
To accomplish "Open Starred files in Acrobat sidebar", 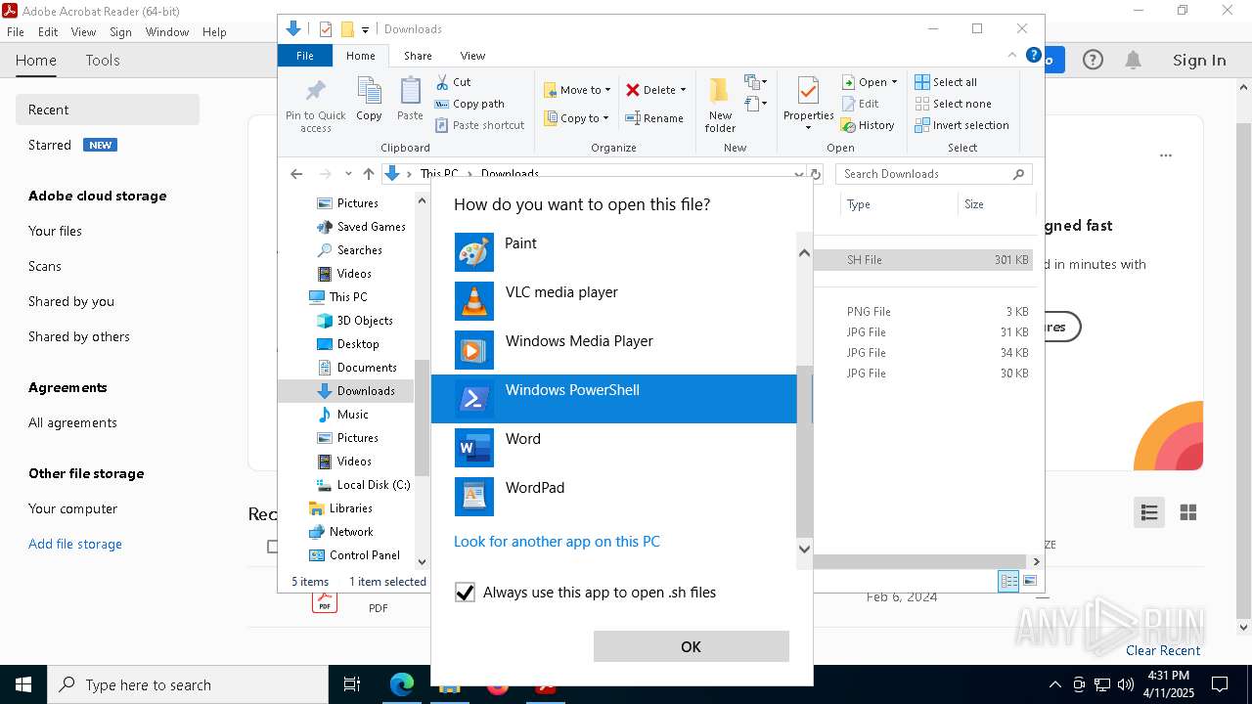I will click(x=50, y=145).
